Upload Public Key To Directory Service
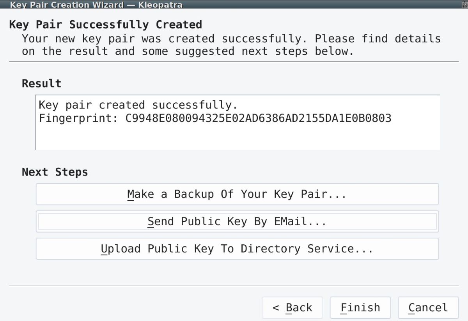 pyautogui.click(x=237, y=249)
